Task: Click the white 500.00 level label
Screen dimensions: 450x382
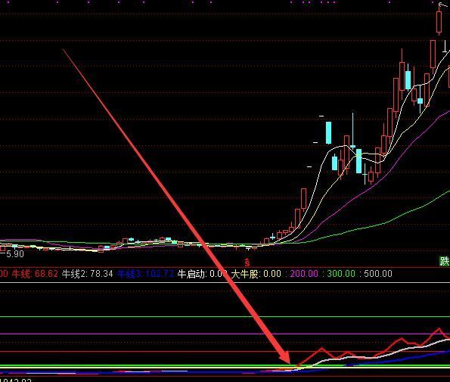Action: [x=378, y=274]
